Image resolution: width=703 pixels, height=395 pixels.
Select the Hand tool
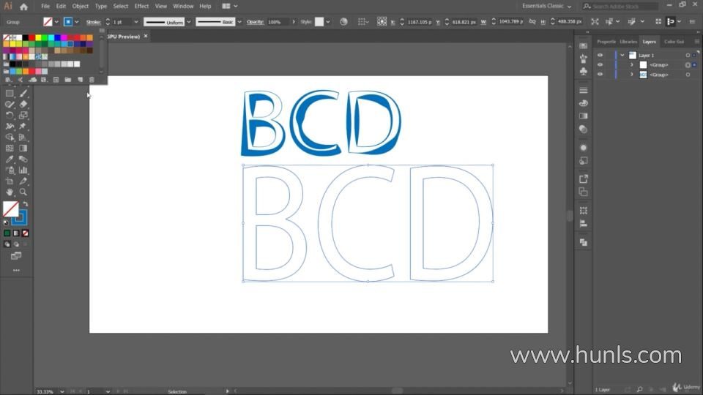(x=10, y=192)
